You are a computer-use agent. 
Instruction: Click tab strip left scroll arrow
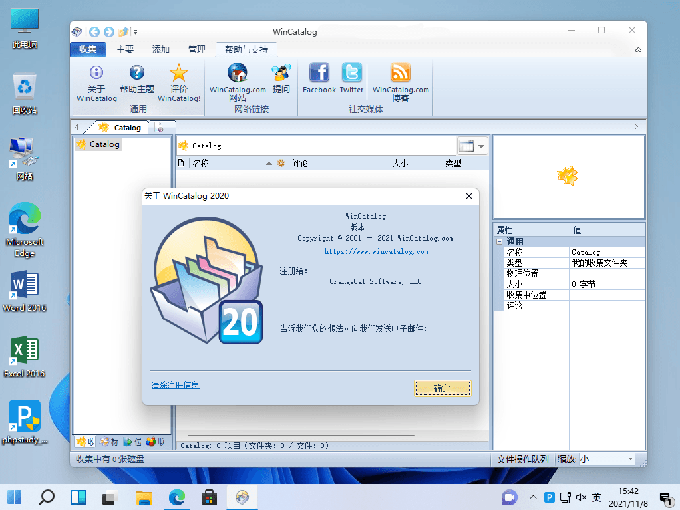tap(77, 127)
